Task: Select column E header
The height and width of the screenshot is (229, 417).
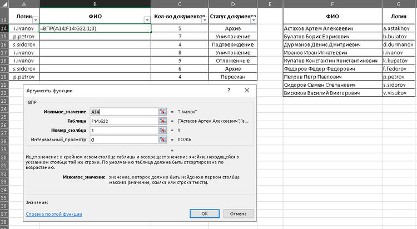Action: point(270,4)
